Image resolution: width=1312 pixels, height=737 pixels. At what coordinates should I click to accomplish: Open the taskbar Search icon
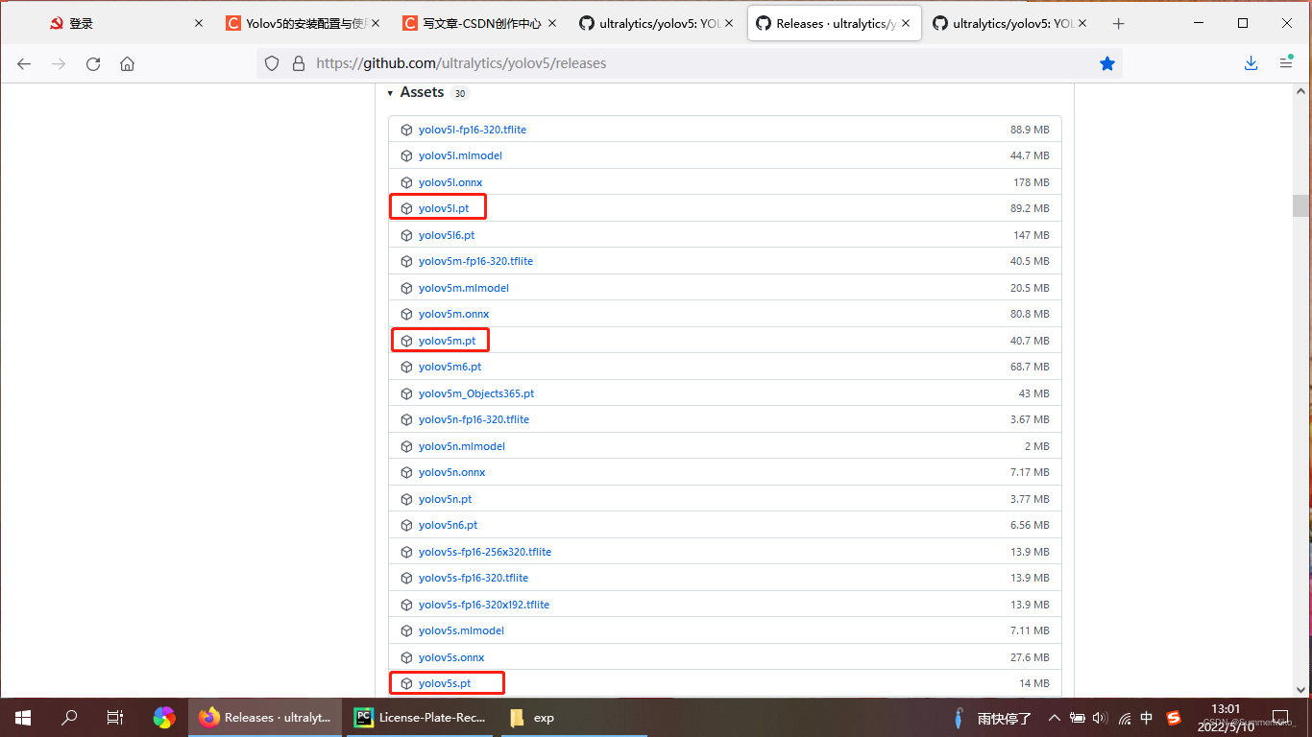tap(69, 717)
